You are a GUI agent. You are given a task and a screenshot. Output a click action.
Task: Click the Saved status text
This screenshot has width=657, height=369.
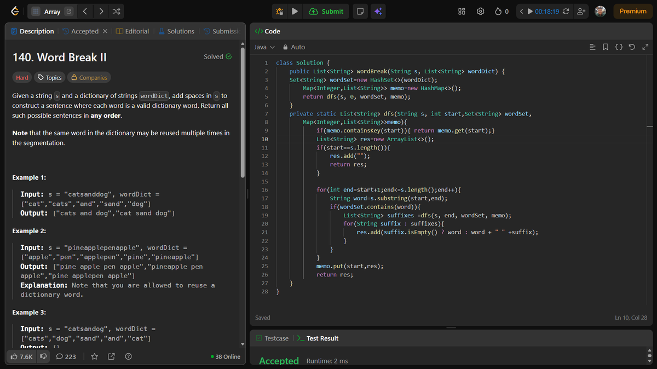[x=263, y=318]
